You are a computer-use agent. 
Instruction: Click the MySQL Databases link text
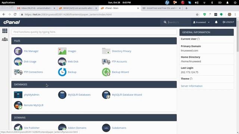[x=79, y=95]
